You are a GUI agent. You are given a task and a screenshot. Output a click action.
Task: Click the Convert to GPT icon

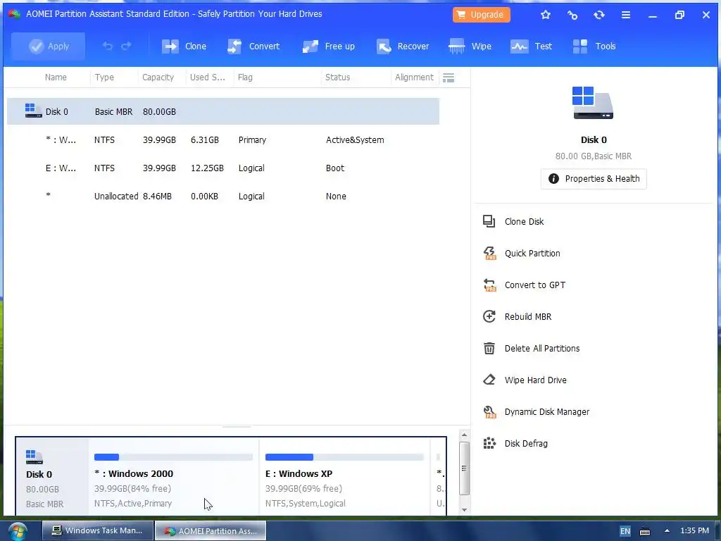click(489, 285)
